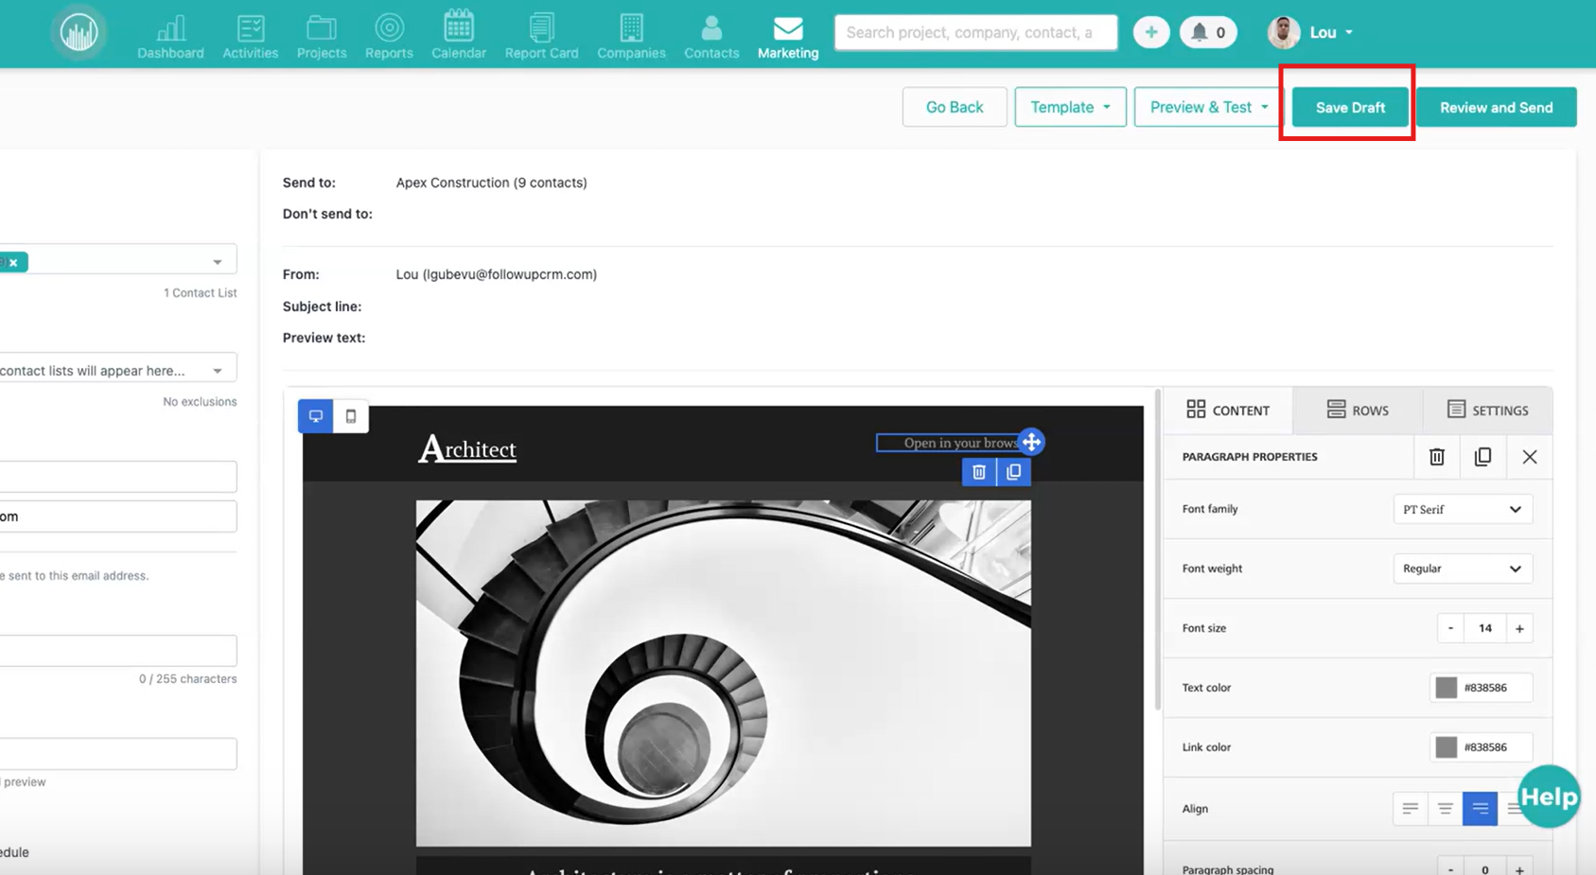The width and height of the screenshot is (1596, 875).
Task: Open the Template dropdown menu
Action: point(1070,107)
